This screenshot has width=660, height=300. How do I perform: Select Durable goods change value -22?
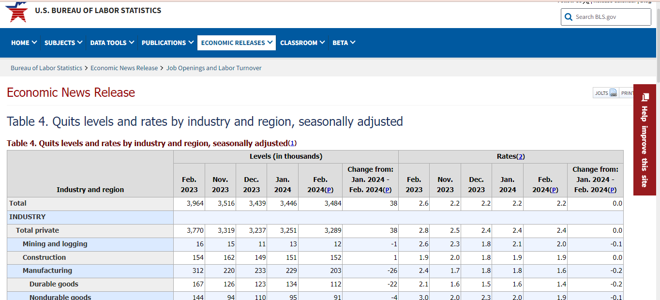point(371,285)
